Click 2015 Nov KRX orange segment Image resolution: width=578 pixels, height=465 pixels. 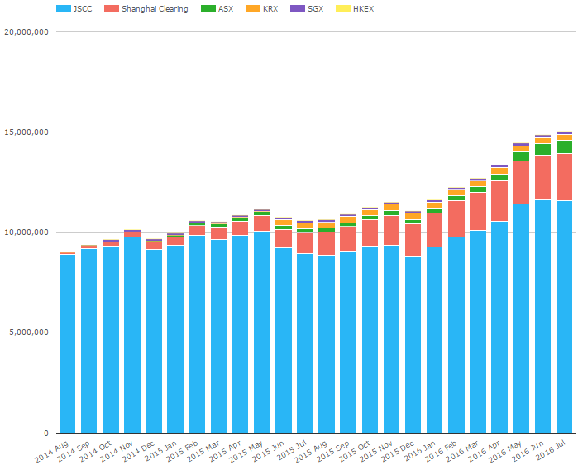391,207
